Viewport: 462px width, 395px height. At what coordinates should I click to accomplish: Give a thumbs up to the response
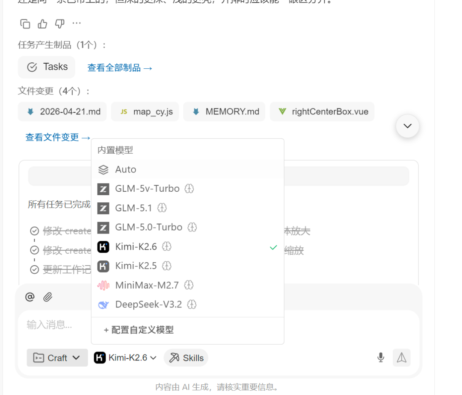coord(42,23)
